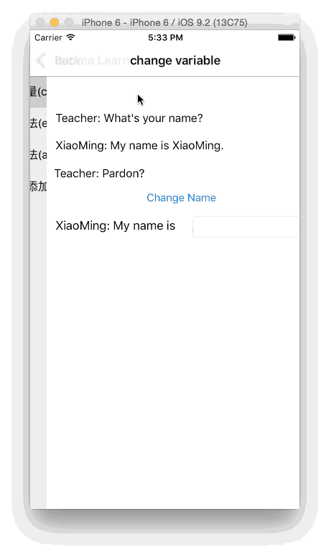Viewport: 326px width, 547px height.
Task: Click the 5:33 PM clock
Action: click(x=165, y=37)
